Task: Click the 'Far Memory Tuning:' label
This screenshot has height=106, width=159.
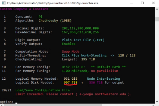Action: (x=33, y=71)
